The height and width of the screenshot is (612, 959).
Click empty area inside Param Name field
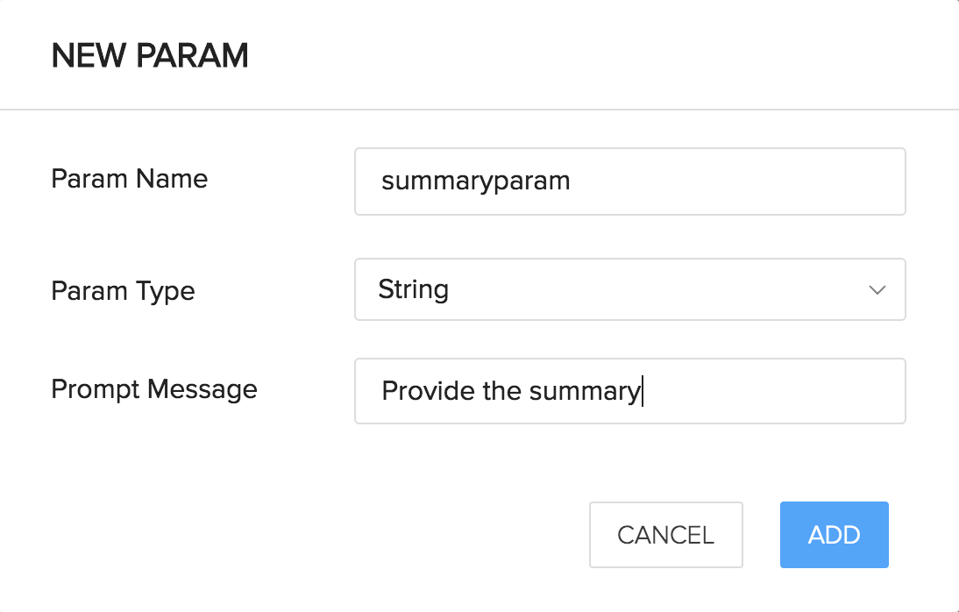click(734, 181)
